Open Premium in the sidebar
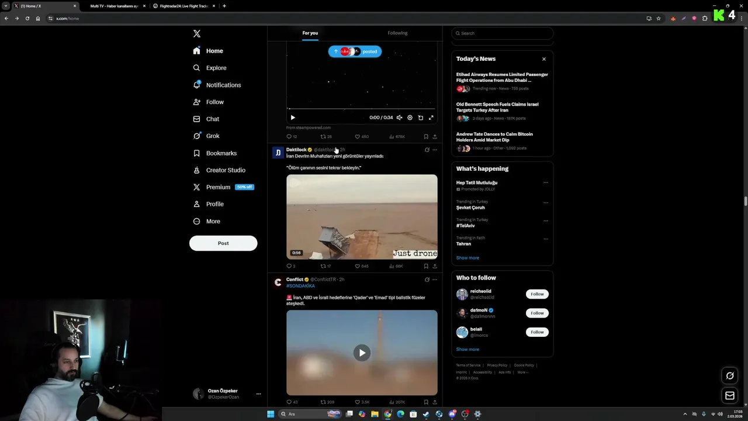 tap(223, 187)
